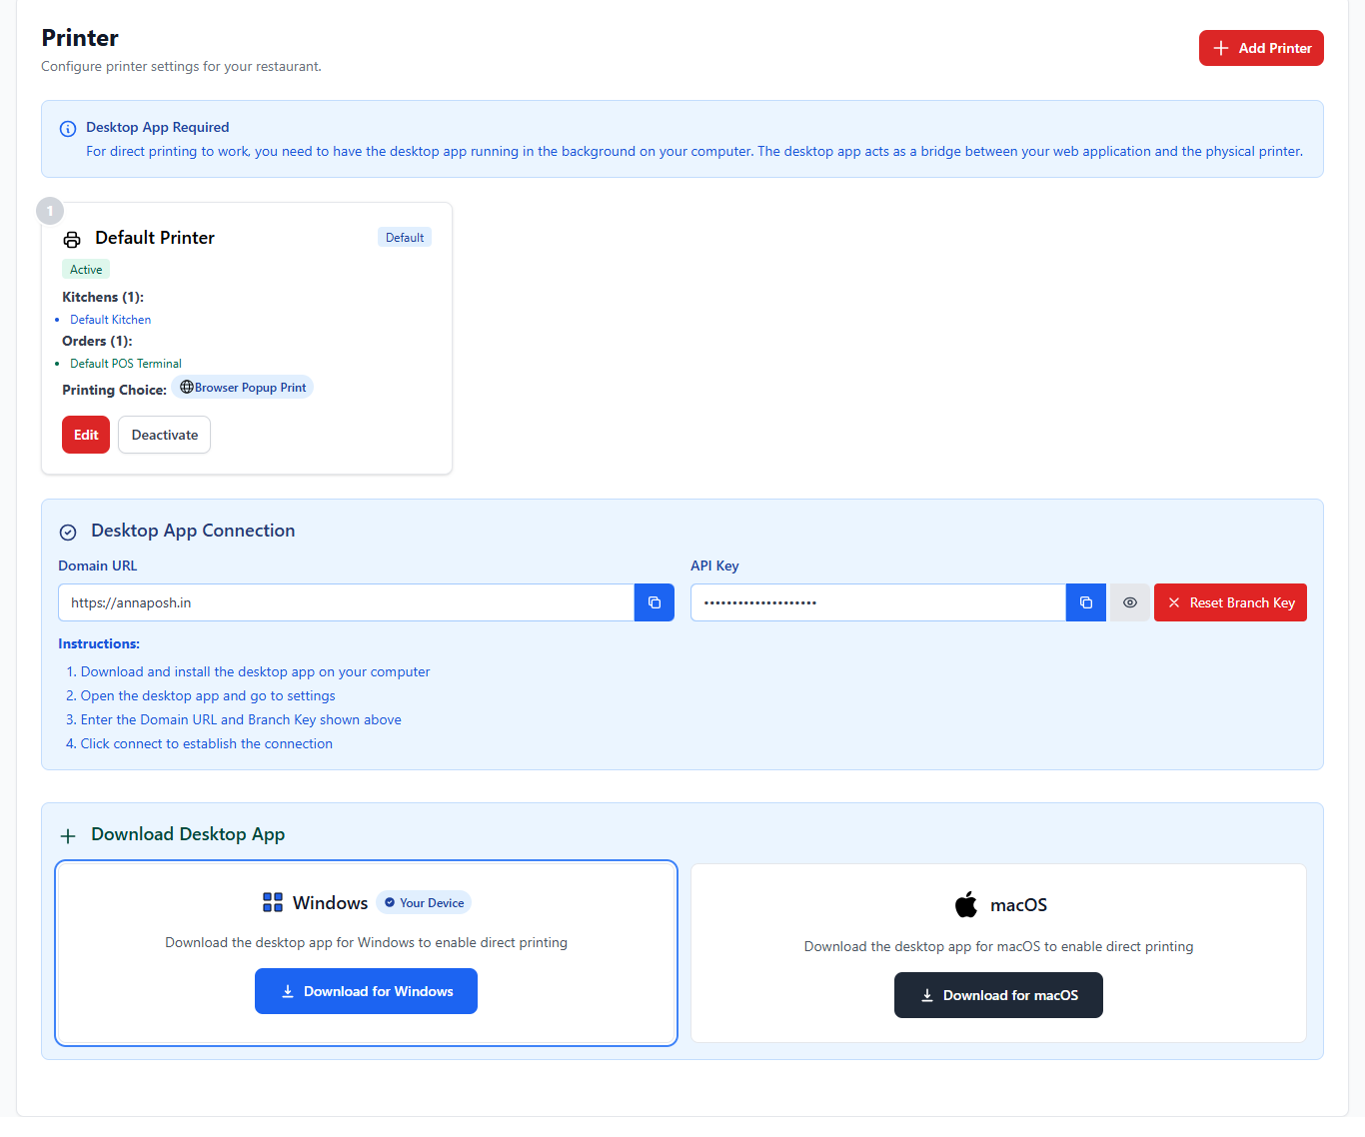Screen dimensions: 1365x1137
Task: Edit the Default Printer
Action: click(86, 435)
